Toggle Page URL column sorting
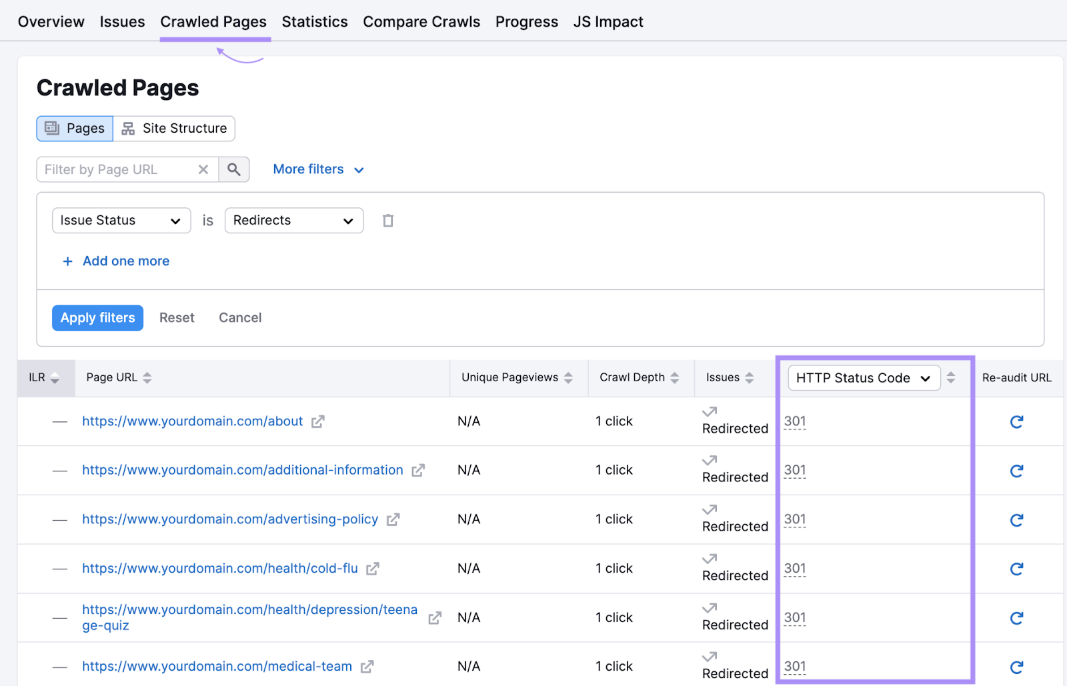This screenshot has width=1067, height=686. coord(148,377)
